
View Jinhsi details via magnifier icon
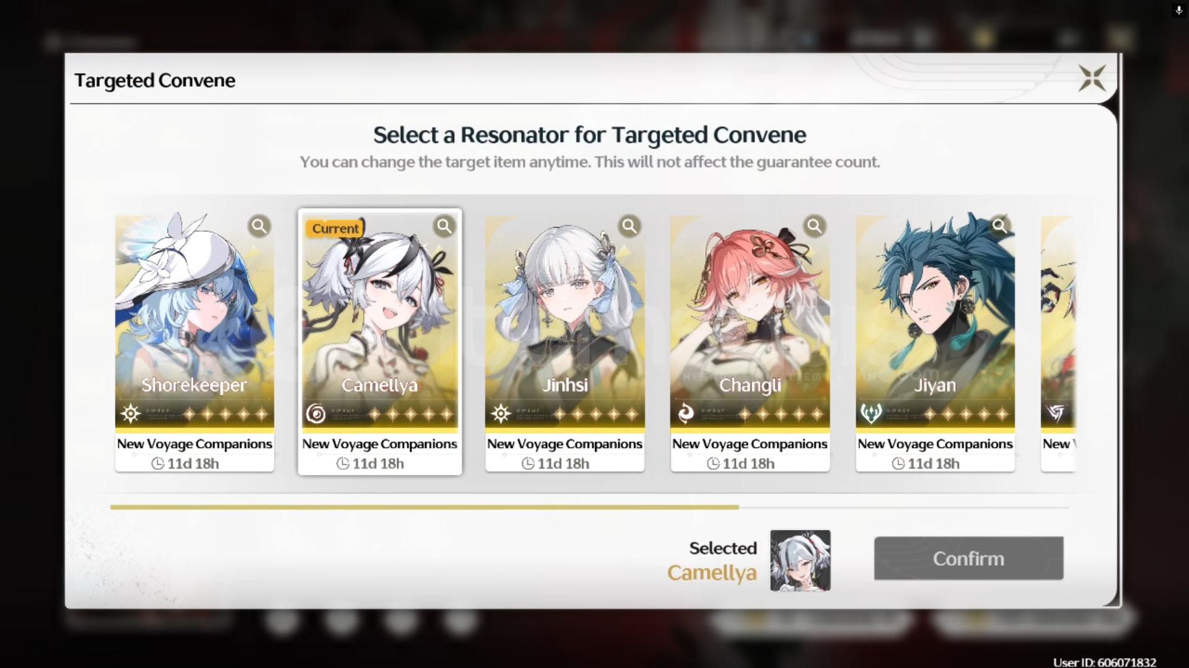[630, 226]
